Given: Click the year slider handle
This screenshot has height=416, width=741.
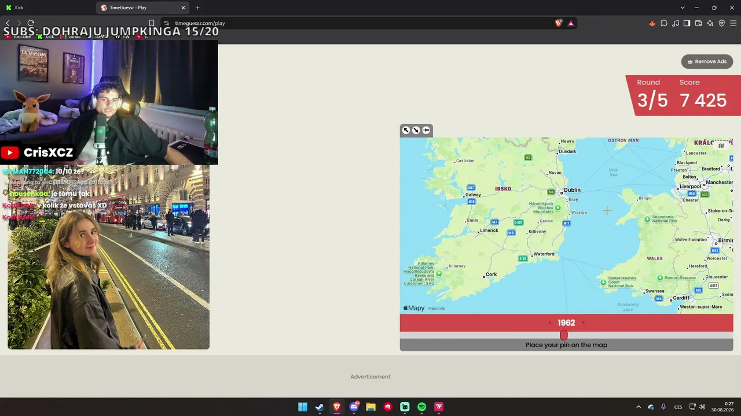Looking at the screenshot, I should click(x=564, y=335).
